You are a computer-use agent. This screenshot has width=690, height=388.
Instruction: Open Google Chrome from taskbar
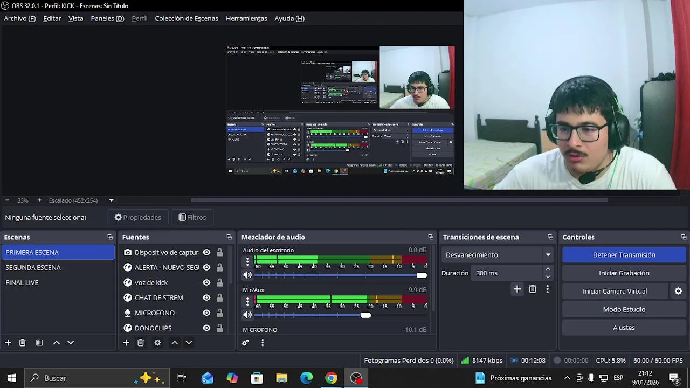332,378
